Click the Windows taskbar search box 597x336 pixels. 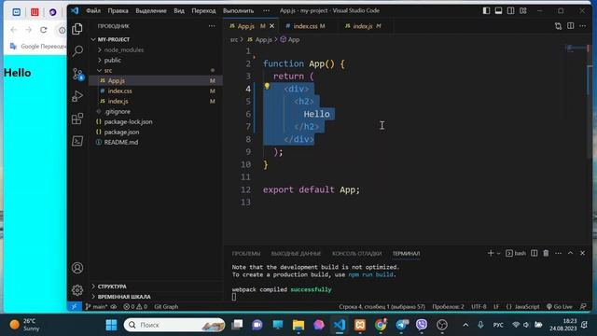click(174, 325)
